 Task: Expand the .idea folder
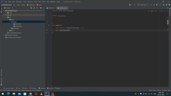[6, 13]
